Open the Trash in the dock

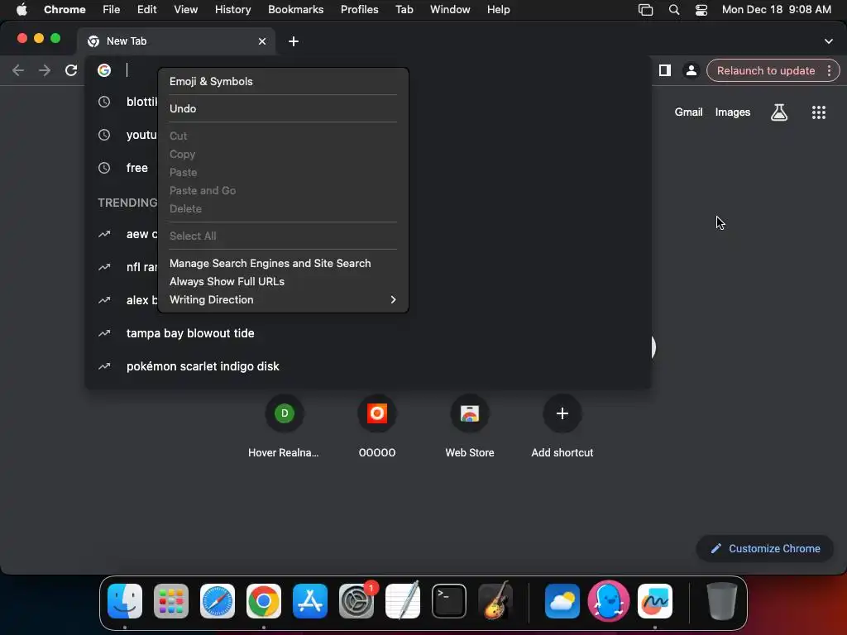[721, 600]
